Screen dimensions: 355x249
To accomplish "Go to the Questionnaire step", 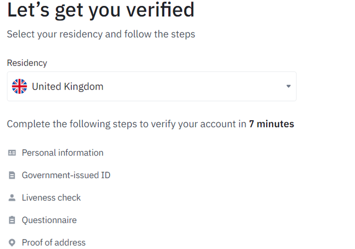I will [49, 220].
